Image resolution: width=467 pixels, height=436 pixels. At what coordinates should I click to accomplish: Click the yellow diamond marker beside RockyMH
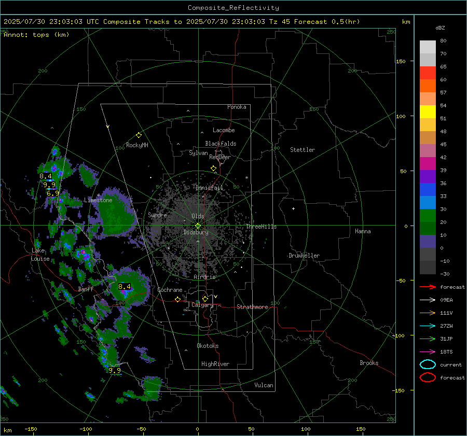coord(139,135)
